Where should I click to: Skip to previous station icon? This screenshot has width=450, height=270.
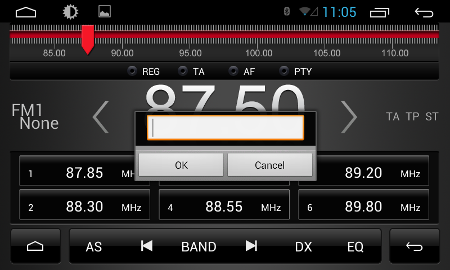coord(147,246)
